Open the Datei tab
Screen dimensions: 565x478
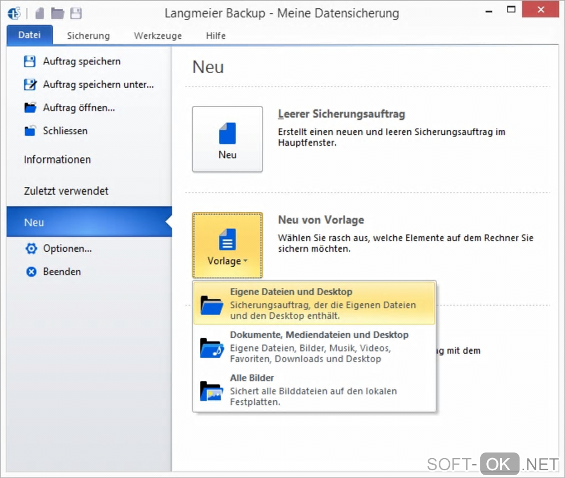[x=29, y=35]
